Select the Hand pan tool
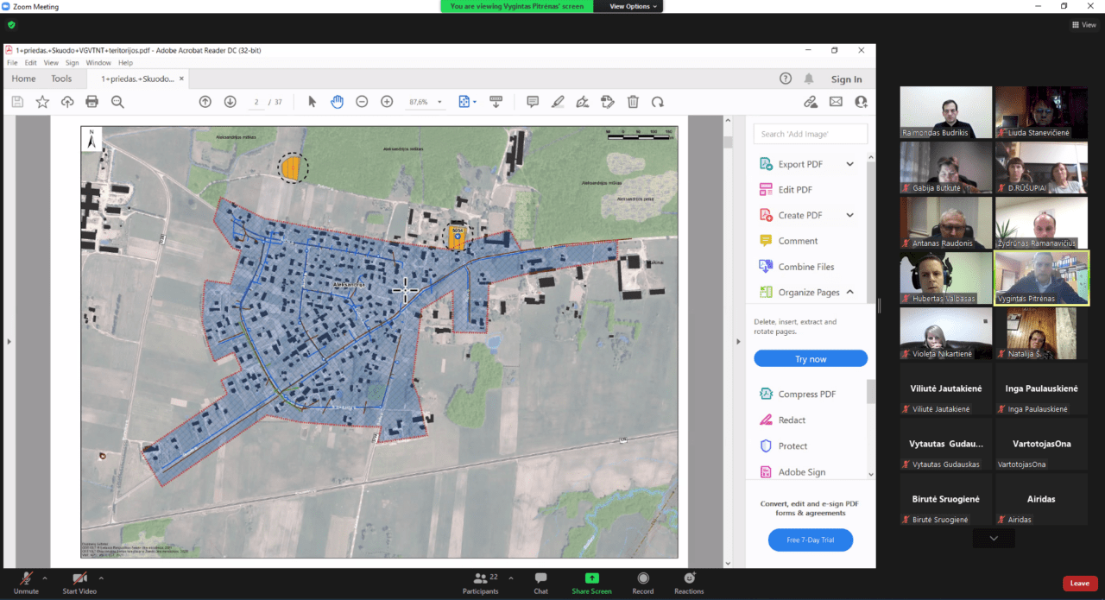Viewport: 1105px width, 600px height. 337,102
